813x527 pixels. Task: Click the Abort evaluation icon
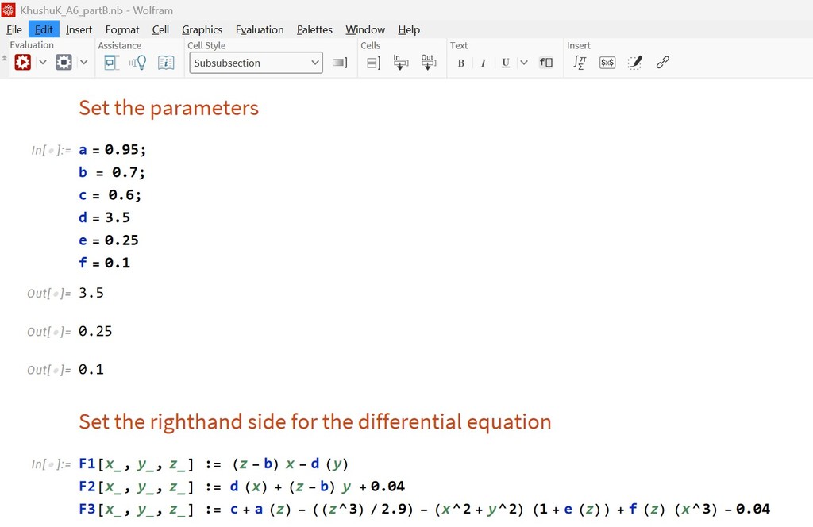(64, 63)
